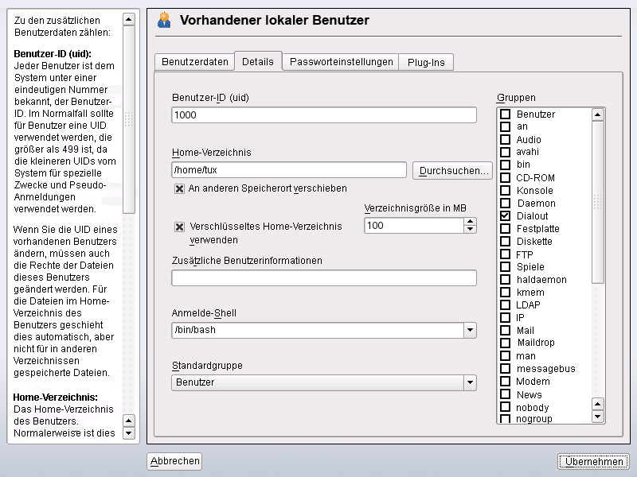Click the Anmelde-Shell label
The width and height of the screenshot is (637, 477).
click(204, 313)
